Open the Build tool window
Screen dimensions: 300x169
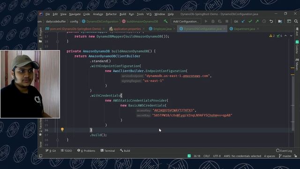(x=125, y=151)
